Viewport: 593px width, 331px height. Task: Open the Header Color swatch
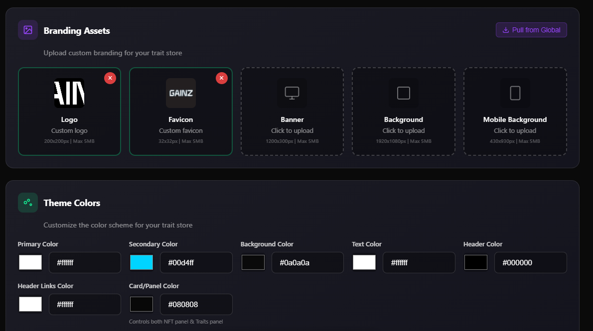point(476,262)
